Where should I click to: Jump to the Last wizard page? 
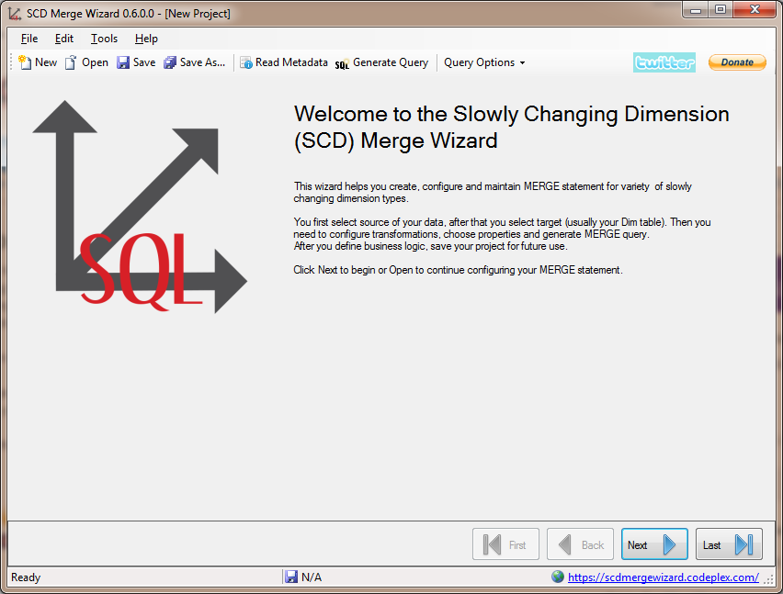(x=729, y=544)
